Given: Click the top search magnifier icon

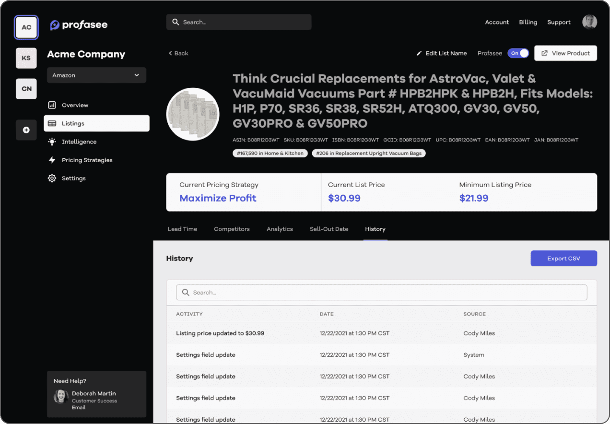Looking at the screenshot, I should (x=176, y=22).
